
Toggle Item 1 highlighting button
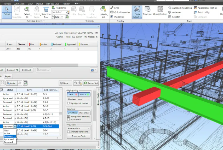point(73,94)
